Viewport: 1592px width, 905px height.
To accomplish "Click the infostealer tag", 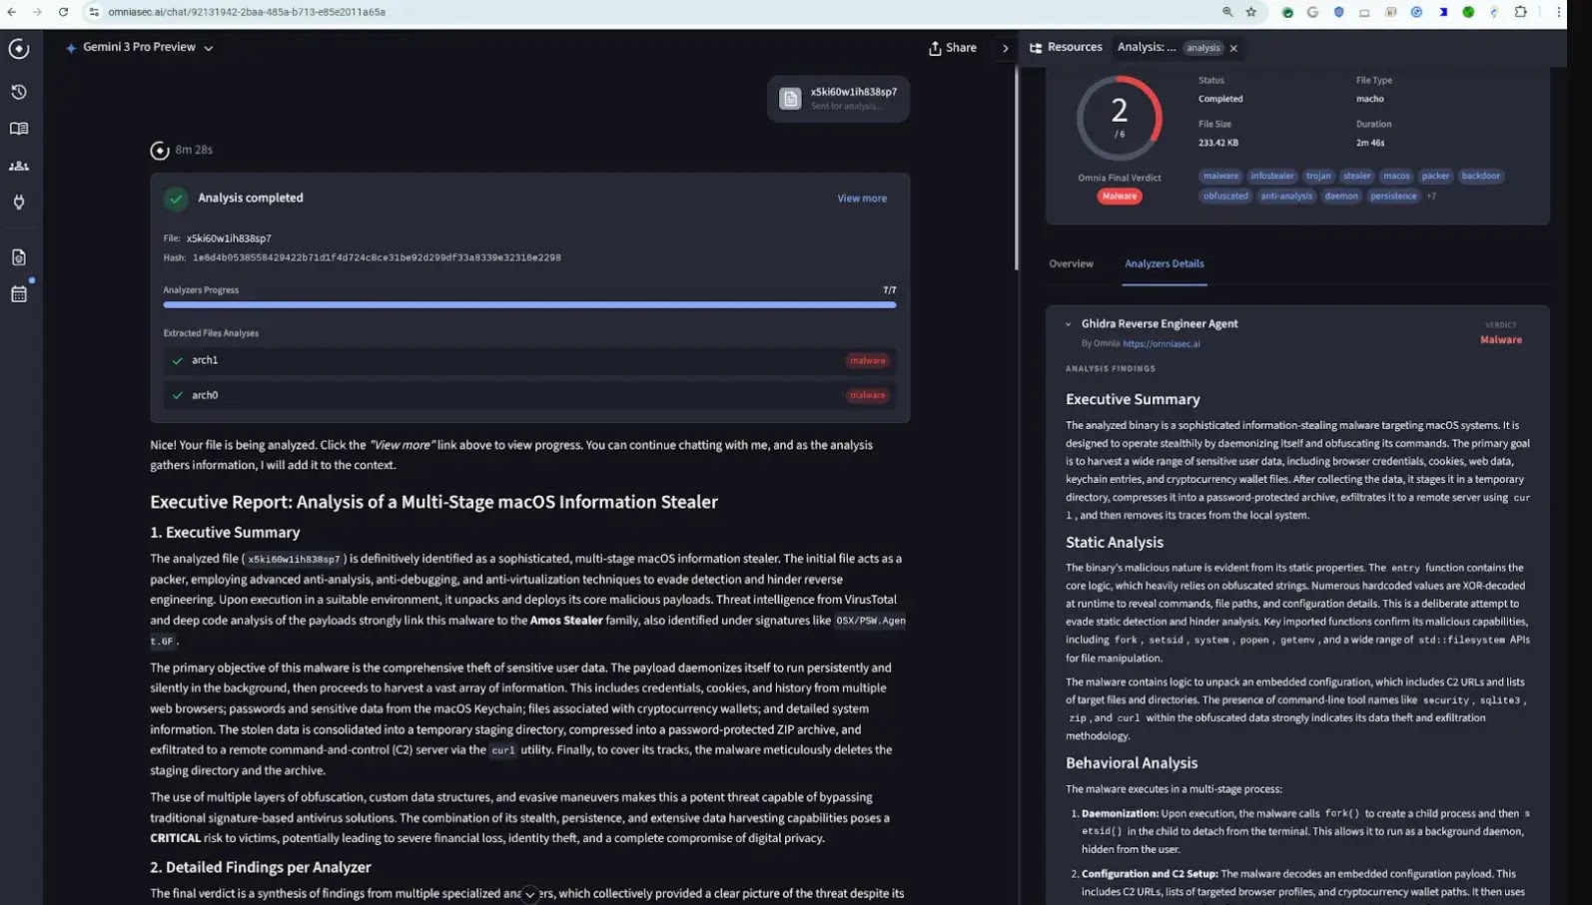I will point(1272,177).
